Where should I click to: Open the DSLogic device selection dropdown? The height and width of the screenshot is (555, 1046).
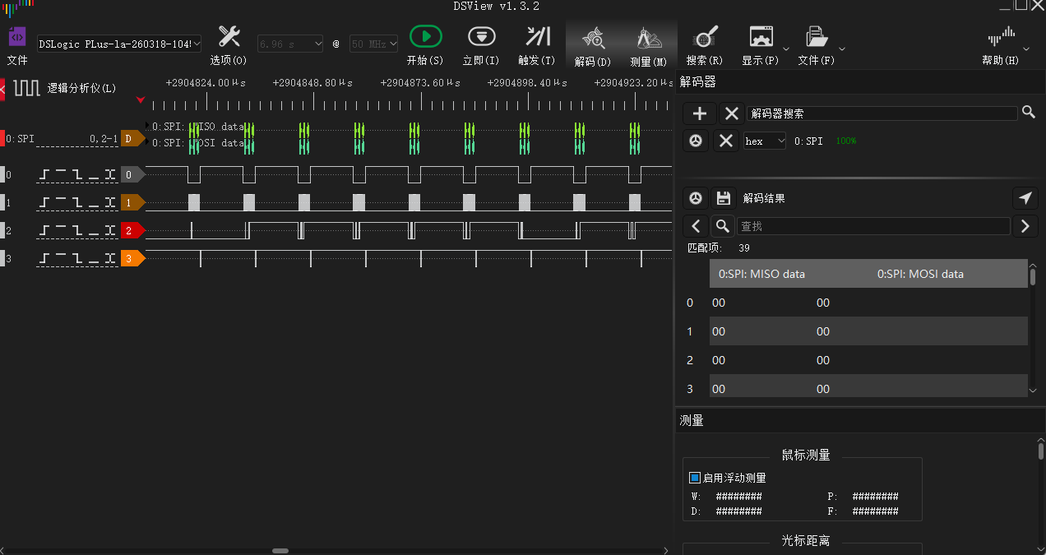119,44
